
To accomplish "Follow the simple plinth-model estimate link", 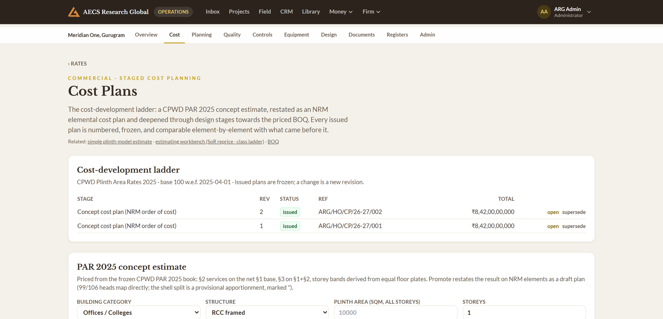I will (120, 141).
